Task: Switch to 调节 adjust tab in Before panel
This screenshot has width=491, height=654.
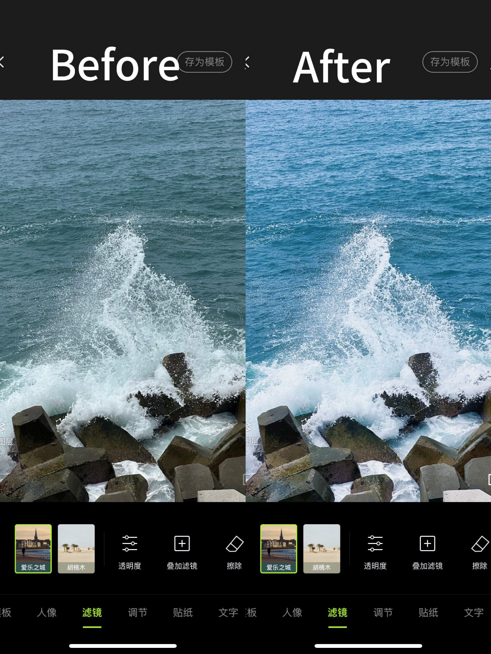Action: (137, 613)
